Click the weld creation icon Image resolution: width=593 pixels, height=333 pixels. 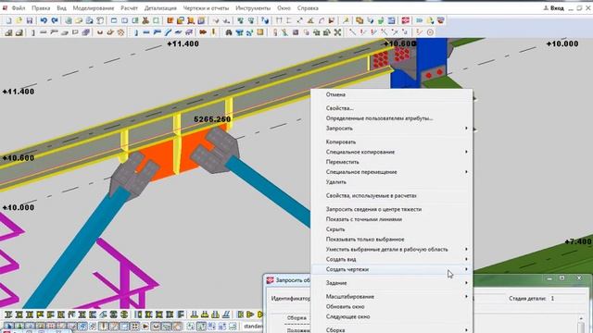[213, 32]
